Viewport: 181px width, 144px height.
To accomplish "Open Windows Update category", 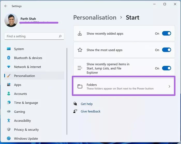I will [x=34, y=139].
